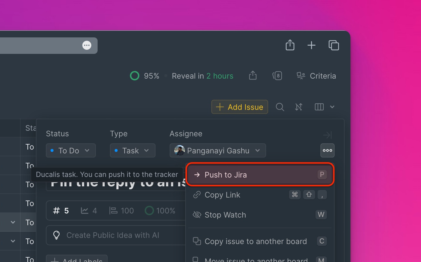Open the Type Task dropdown
Screen dimensions: 421x262
133,150
